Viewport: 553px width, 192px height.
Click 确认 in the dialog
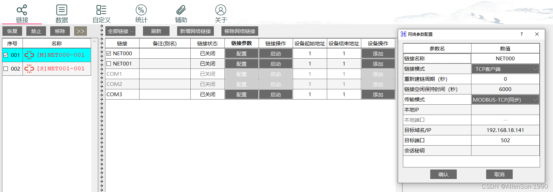443,174
